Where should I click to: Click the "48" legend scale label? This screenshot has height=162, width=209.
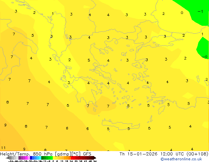point(90,161)
